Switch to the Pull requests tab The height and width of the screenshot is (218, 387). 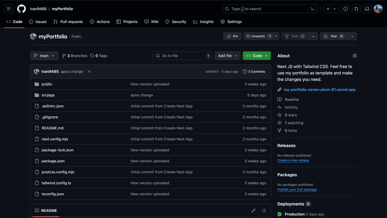pyautogui.click(x=68, y=22)
